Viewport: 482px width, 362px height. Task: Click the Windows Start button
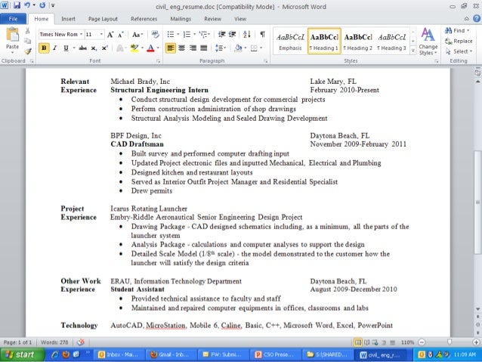[22, 354]
